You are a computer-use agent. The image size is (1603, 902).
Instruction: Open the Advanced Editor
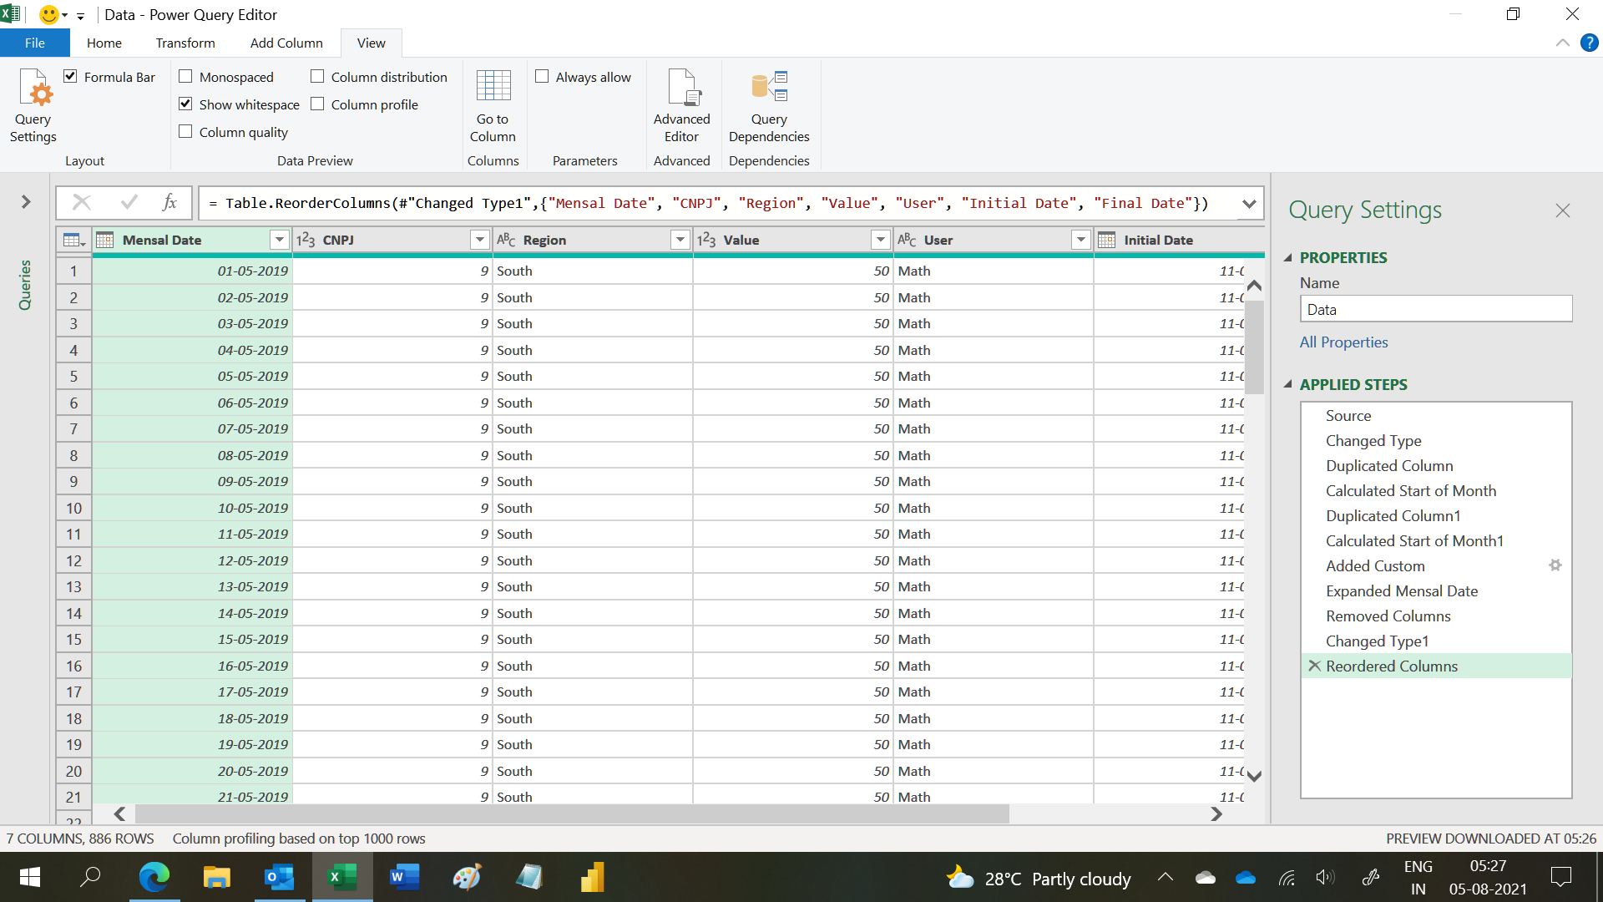681,106
